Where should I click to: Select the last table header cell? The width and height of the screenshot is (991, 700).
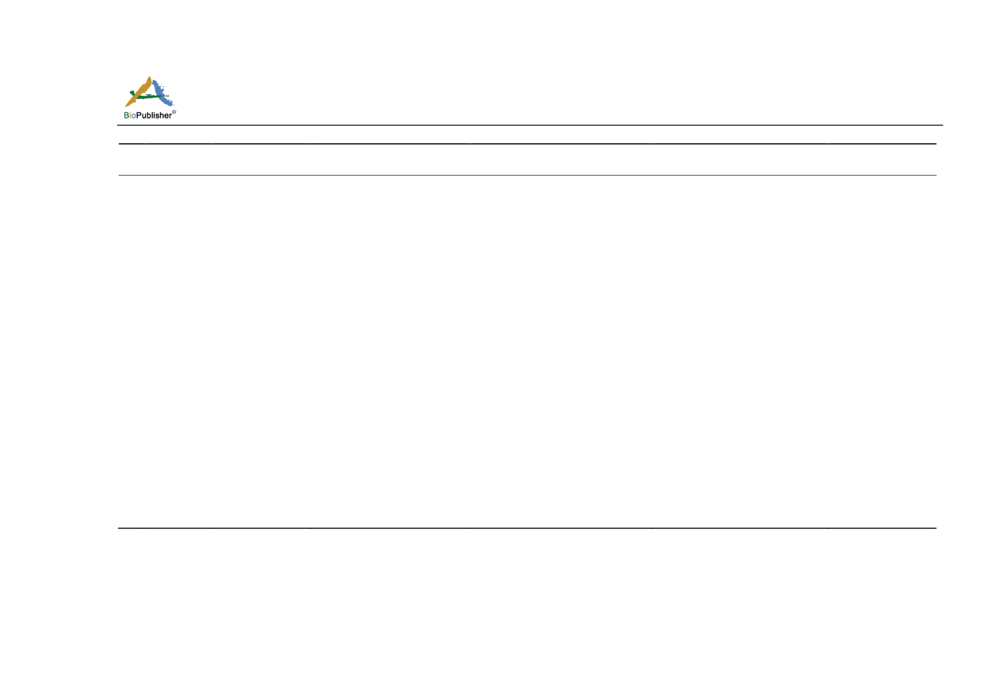coord(882,160)
